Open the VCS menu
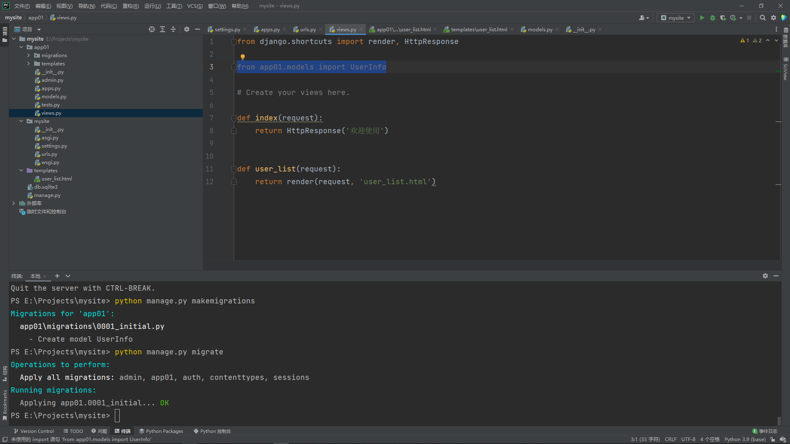790x444 pixels. click(195, 6)
